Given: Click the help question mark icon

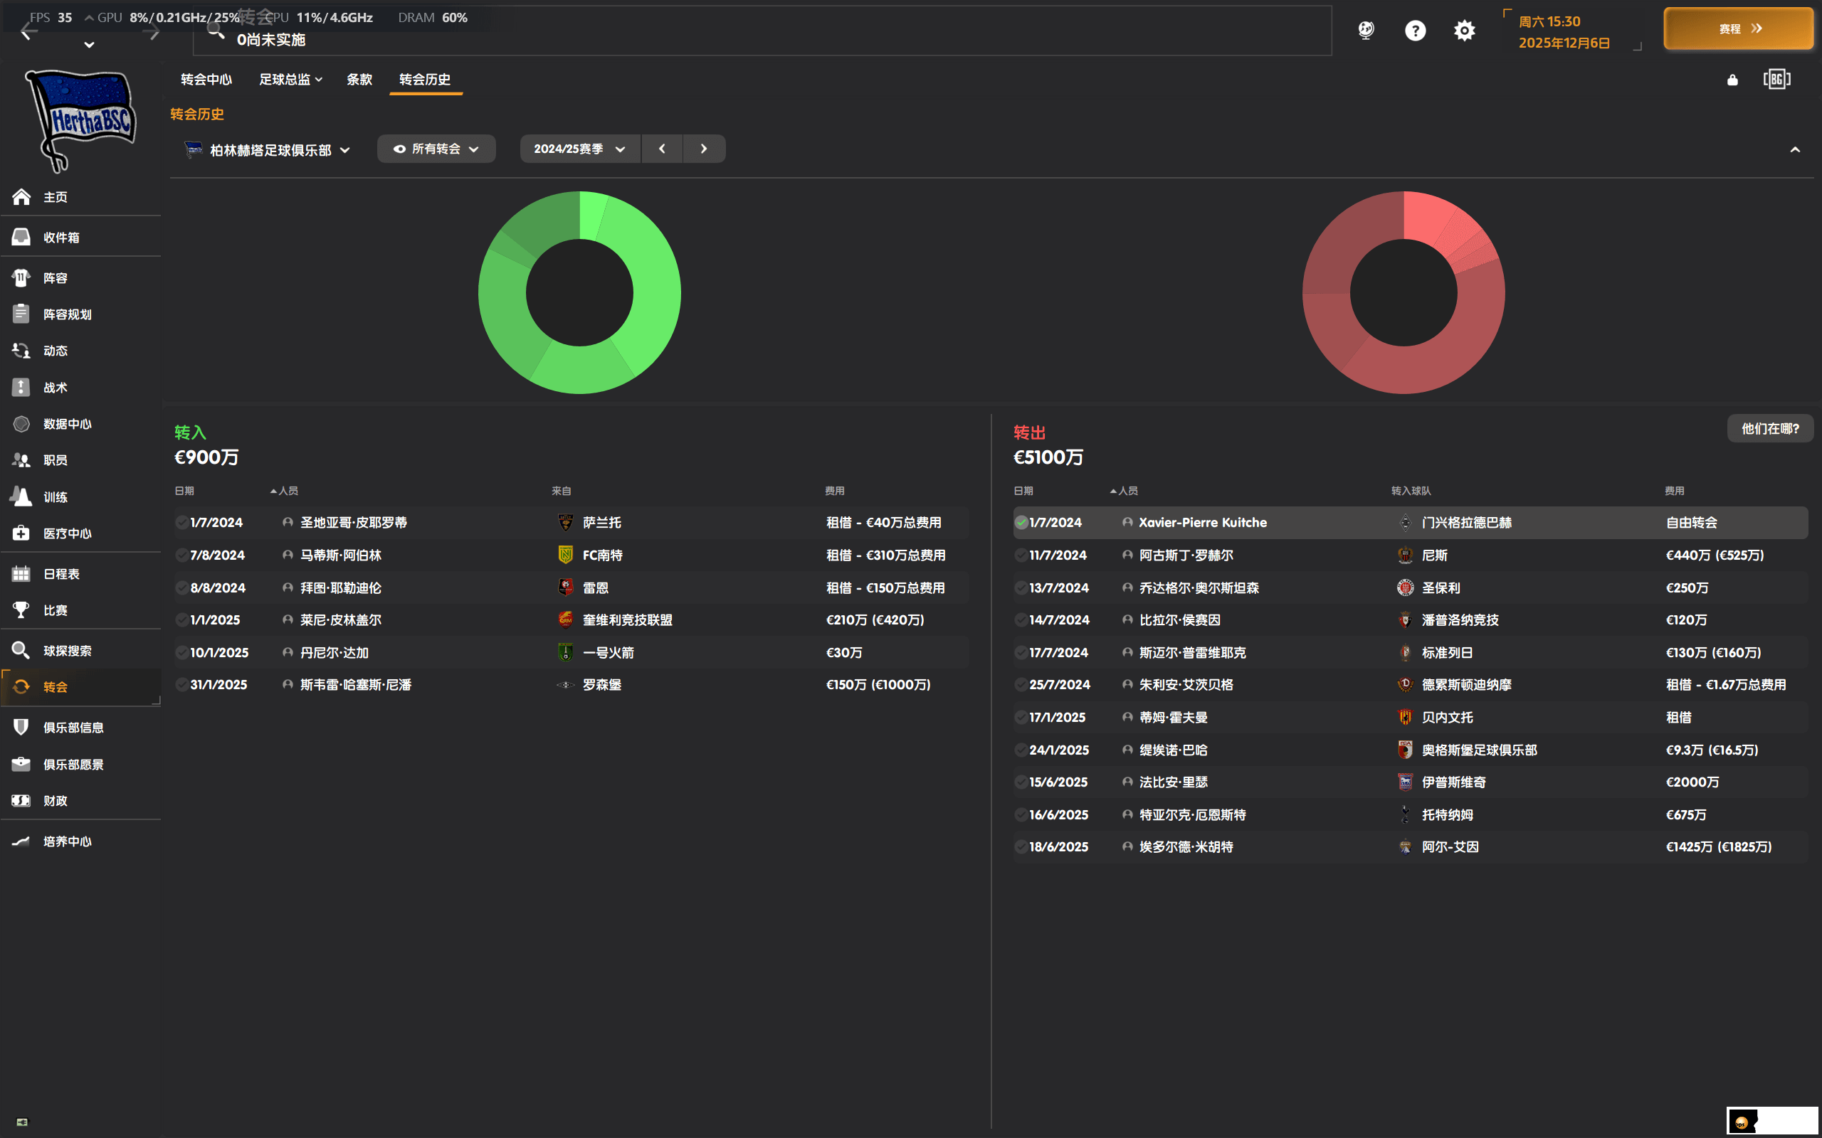Looking at the screenshot, I should point(1416,30).
